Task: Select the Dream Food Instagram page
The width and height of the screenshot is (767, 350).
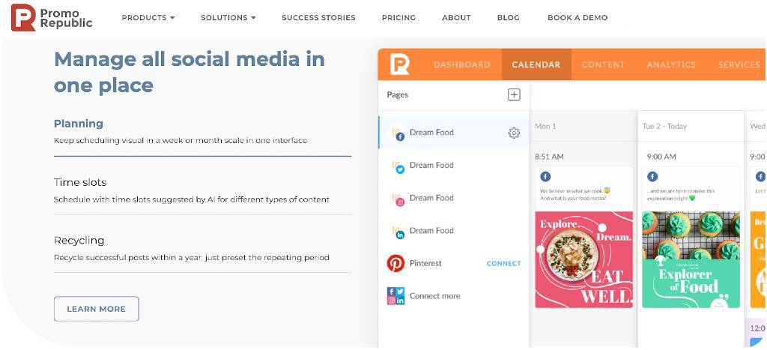Action: pyautogui.click(x=453, y=199)
